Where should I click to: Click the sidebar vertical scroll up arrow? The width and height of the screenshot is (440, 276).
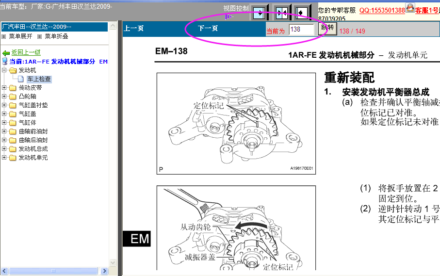[x=113, y=26]
